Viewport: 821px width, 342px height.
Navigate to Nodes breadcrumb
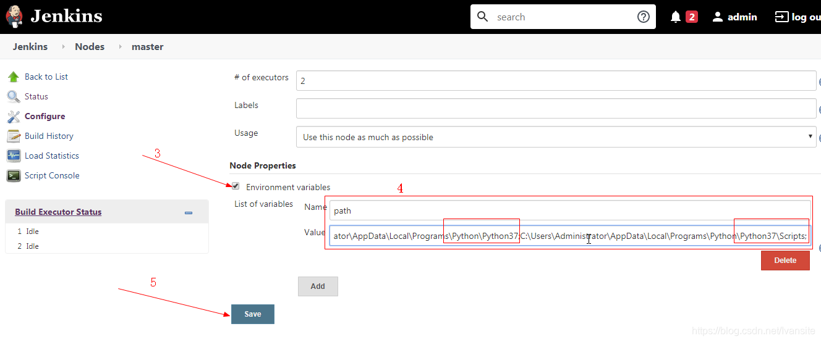coord(90,47)
